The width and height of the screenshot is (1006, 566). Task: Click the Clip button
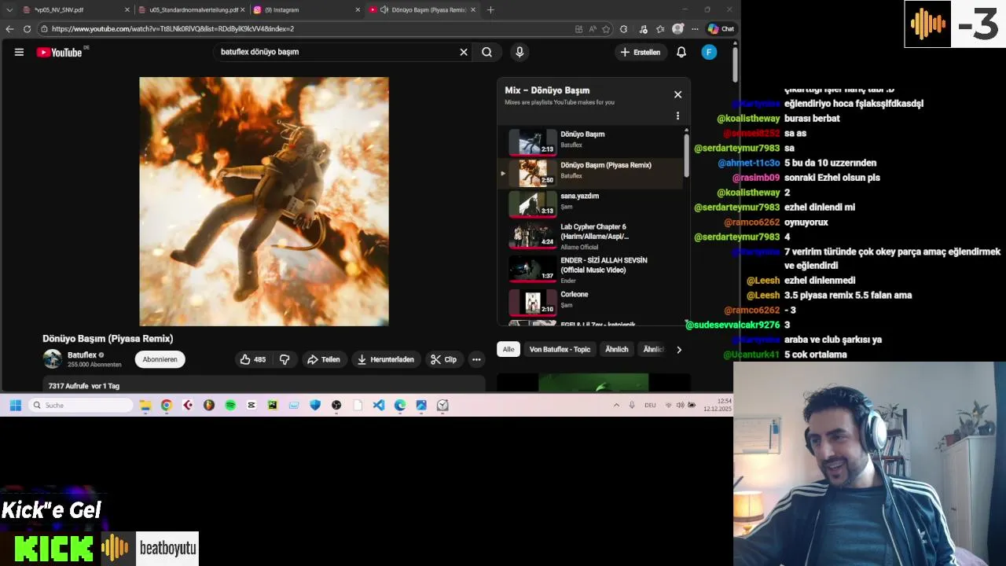[x=443, y=359]
